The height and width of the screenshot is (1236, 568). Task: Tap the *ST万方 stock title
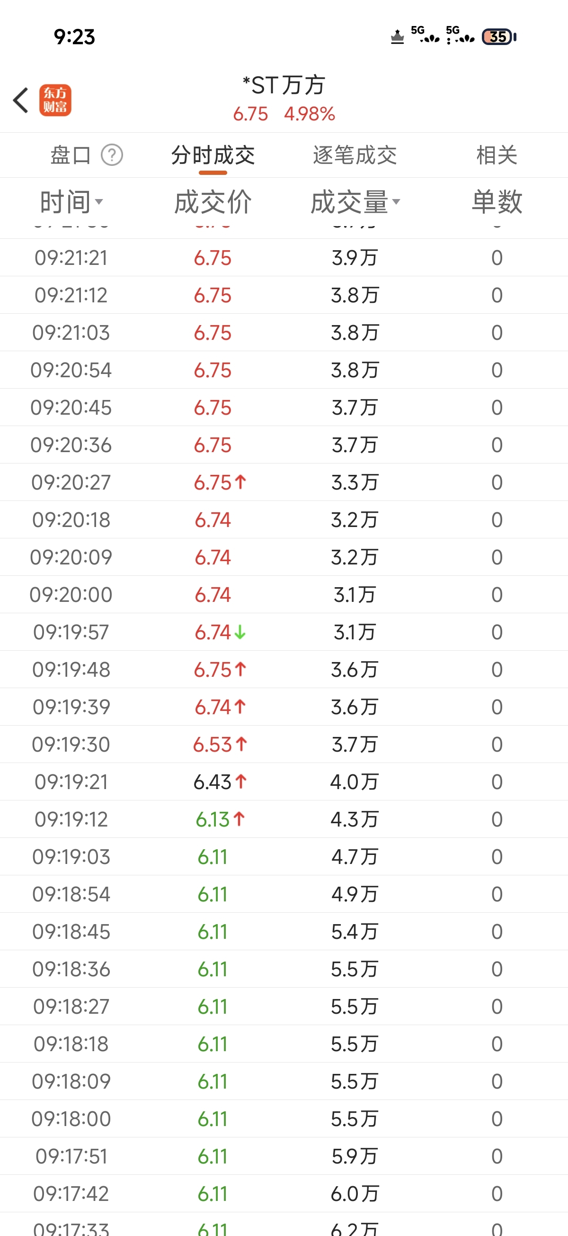[284, 85]
